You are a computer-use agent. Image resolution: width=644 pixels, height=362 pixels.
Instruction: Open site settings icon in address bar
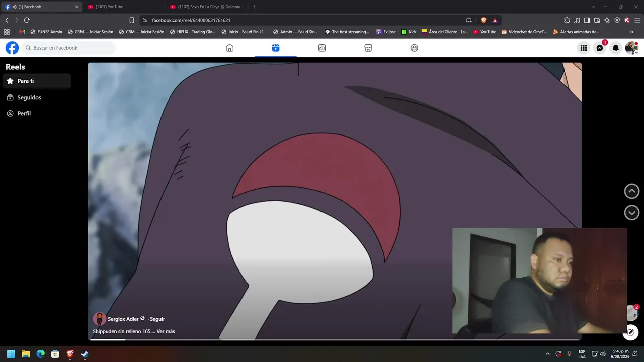(145, 20)
